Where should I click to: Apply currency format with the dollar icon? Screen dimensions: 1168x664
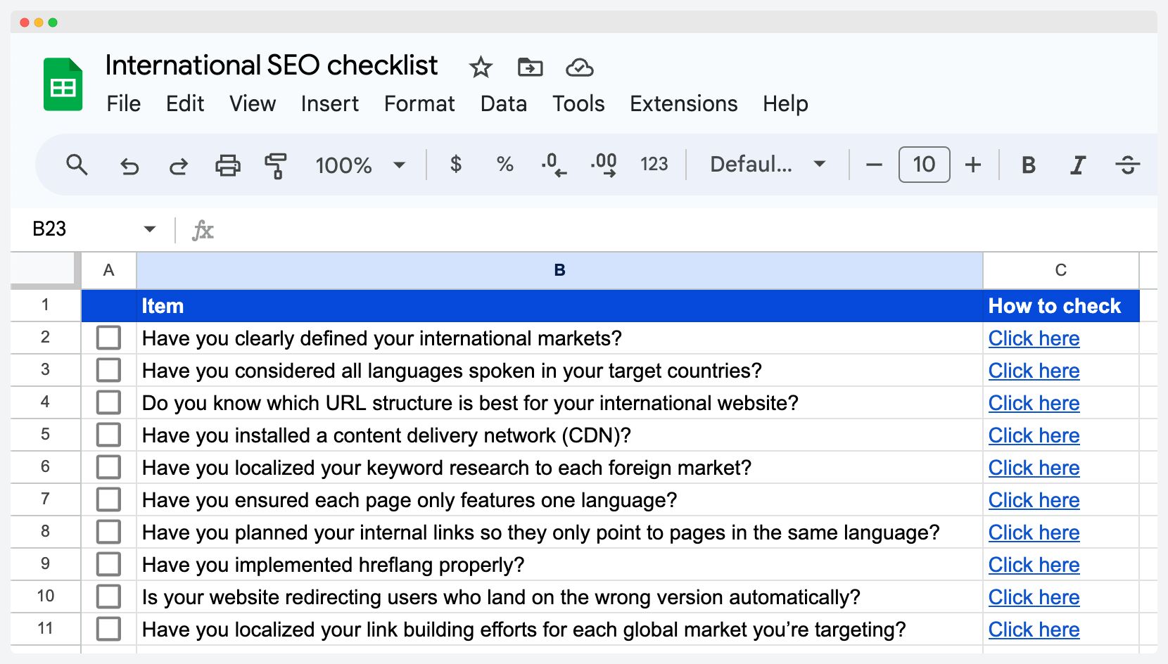(455, 165)
